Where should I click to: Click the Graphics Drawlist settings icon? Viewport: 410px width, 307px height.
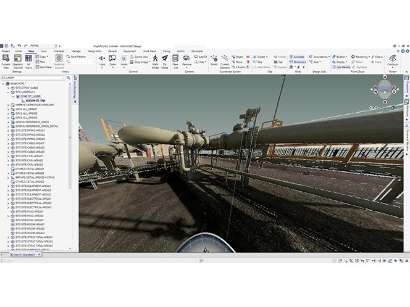coord(18,62)
